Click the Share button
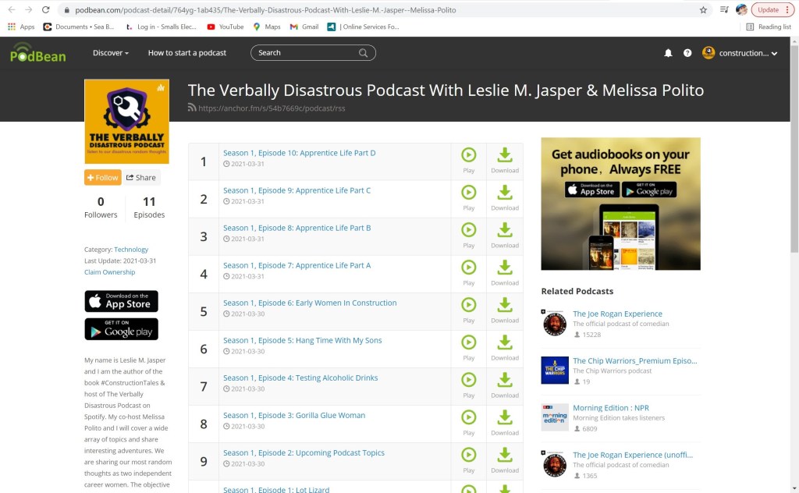799x493 pixels. [x=141, y=178]
